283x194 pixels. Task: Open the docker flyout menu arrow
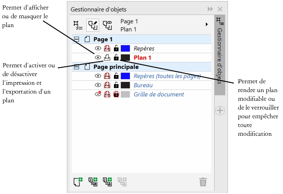click(x=207, y=24)
